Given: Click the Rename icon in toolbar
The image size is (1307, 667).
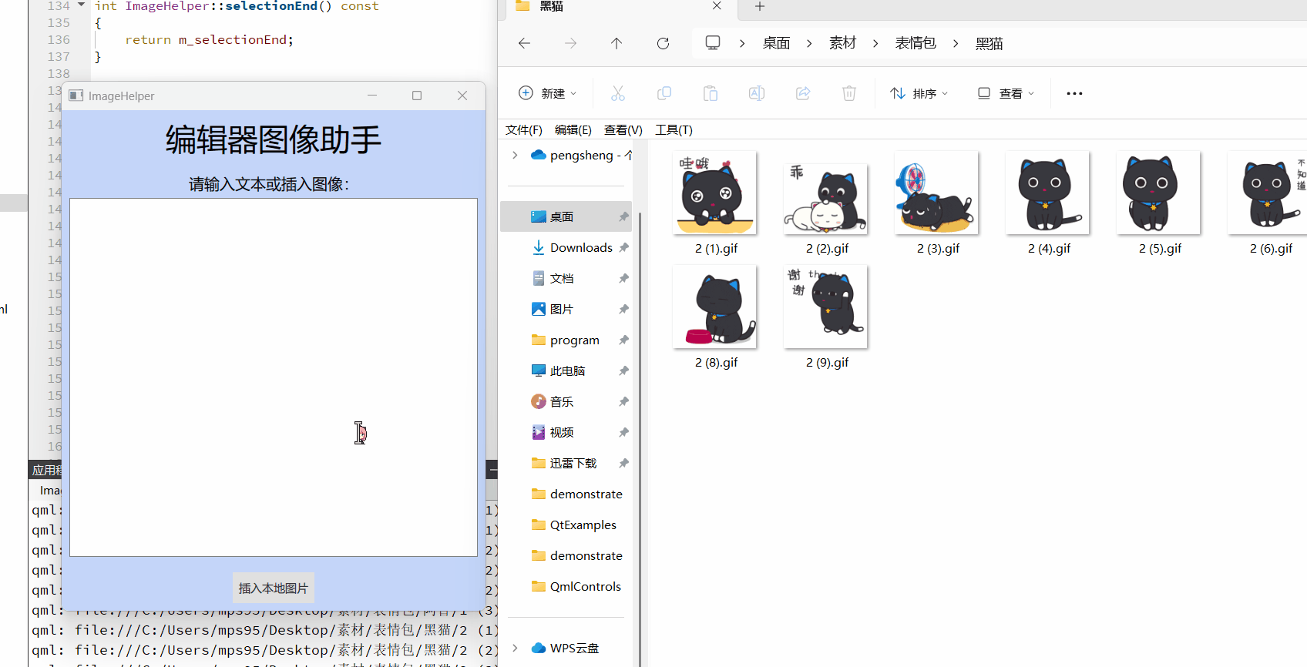Looking at the screenshot, I should tap(757, 93).
